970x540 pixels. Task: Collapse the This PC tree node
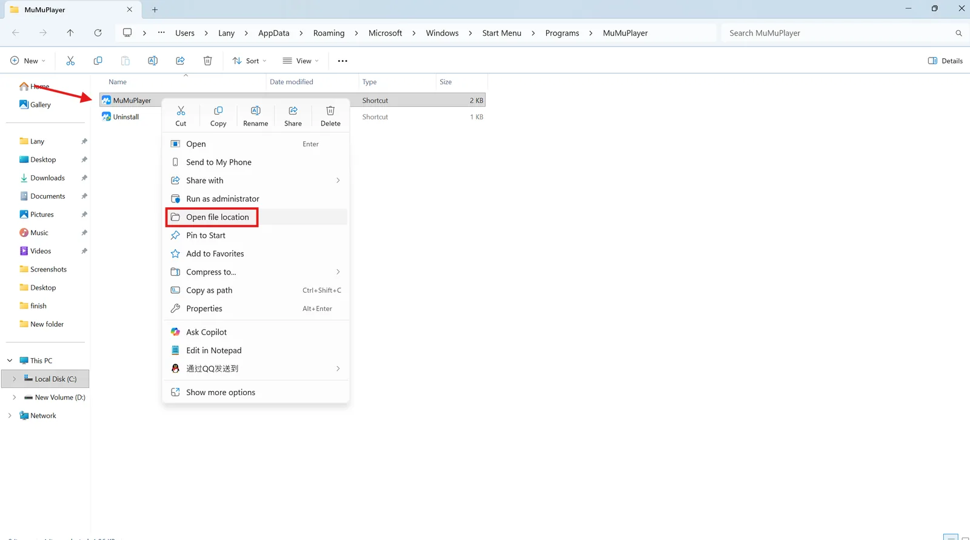pos(10,361)
